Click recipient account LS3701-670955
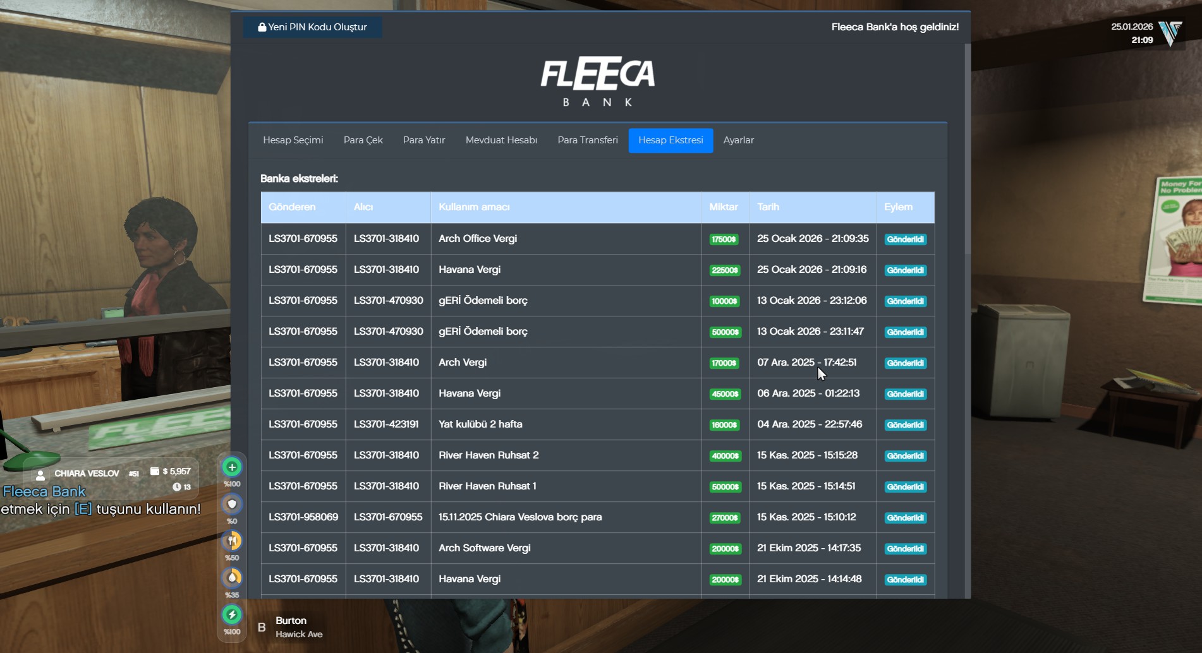This screenshot has height=653, width=1202. [388, 517]
